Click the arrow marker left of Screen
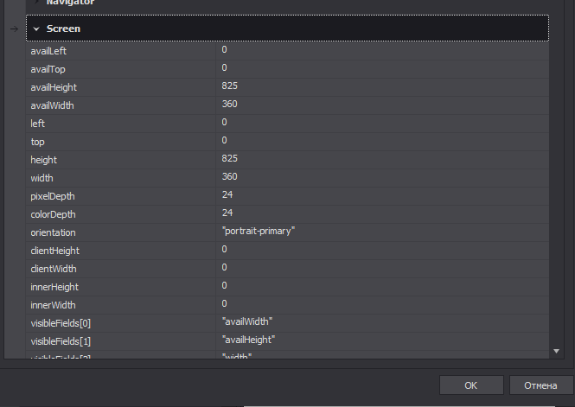575x407 pixels. [x=13, y=29]
